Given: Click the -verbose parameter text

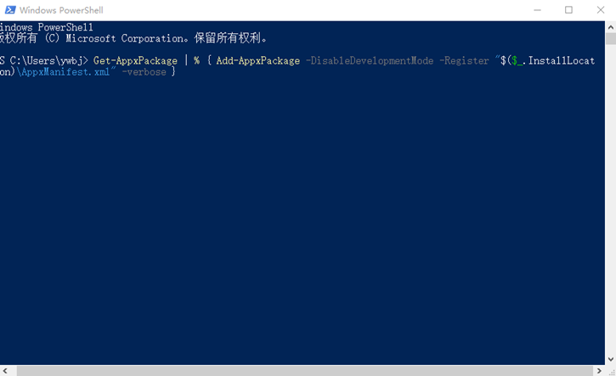Looking at the screenshot, I should click(143, 72).
